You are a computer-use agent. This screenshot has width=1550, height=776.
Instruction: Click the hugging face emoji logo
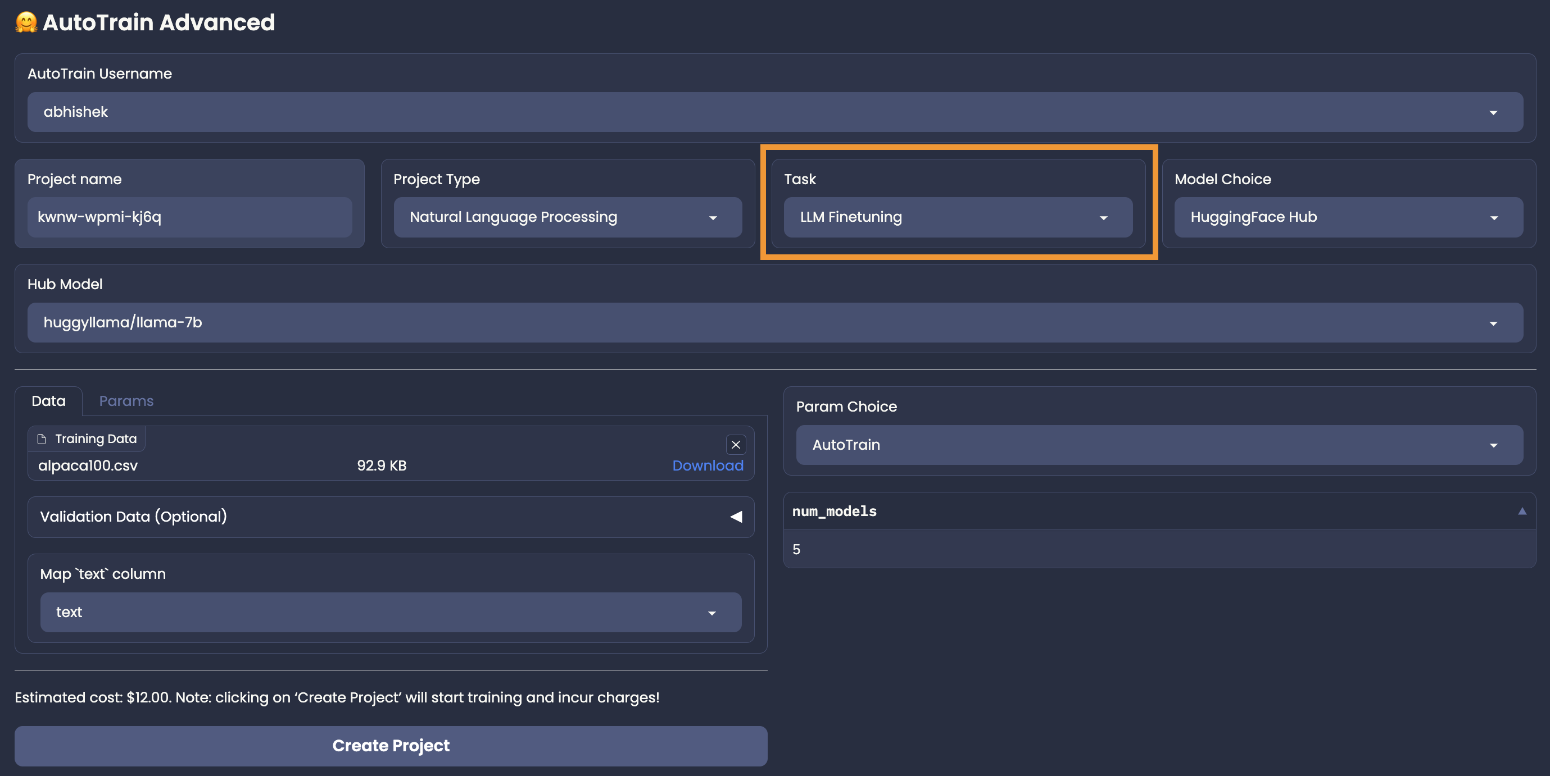click(26, 22)
